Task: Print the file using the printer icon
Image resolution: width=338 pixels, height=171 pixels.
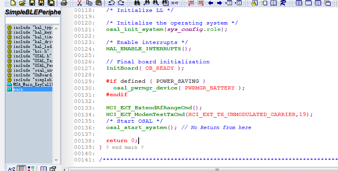Action: tap(64, 3)
